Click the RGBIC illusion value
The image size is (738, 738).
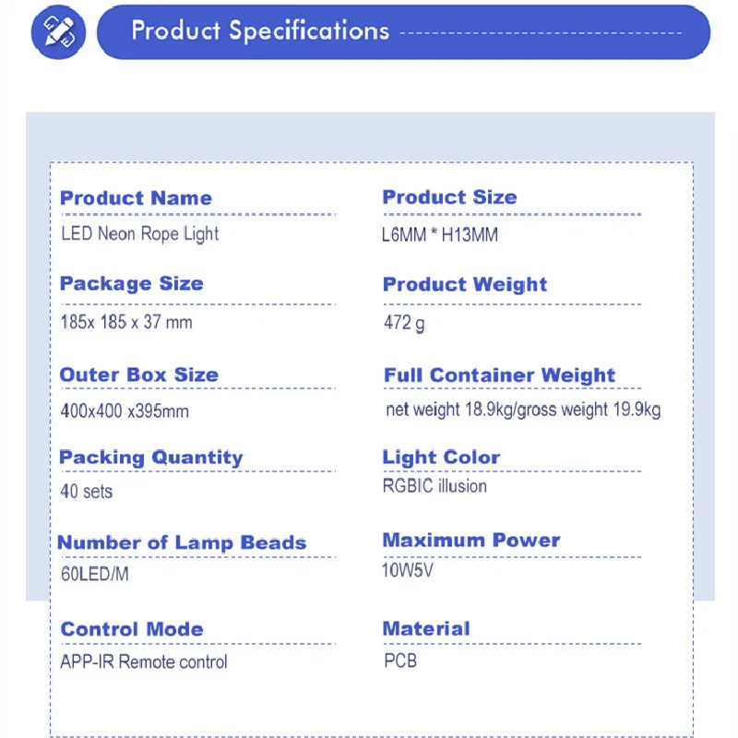point(434,486)
